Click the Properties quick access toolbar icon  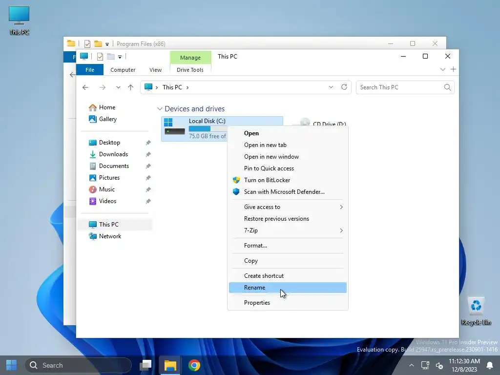(100, 57)
